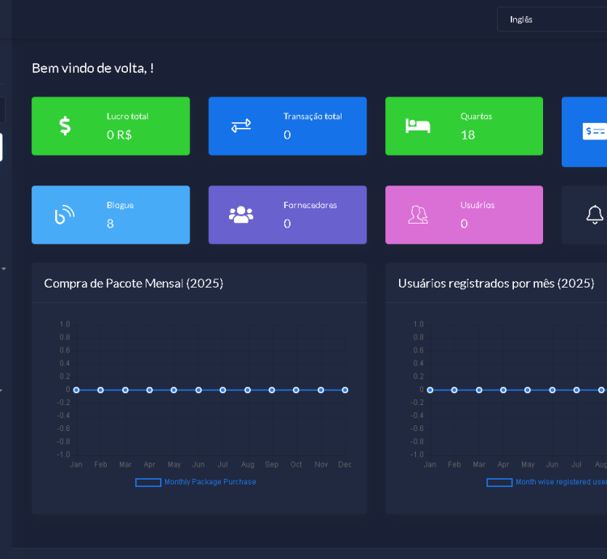Screen dimensions: 607x559
Task: Click the transfer arrows icon on Transação total
Action: click(241, 126)
